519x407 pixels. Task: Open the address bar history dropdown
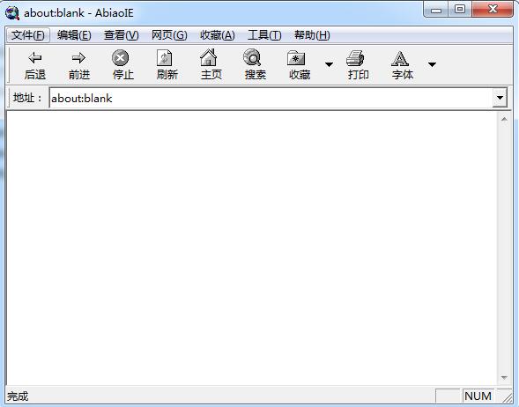click(500, 98)
